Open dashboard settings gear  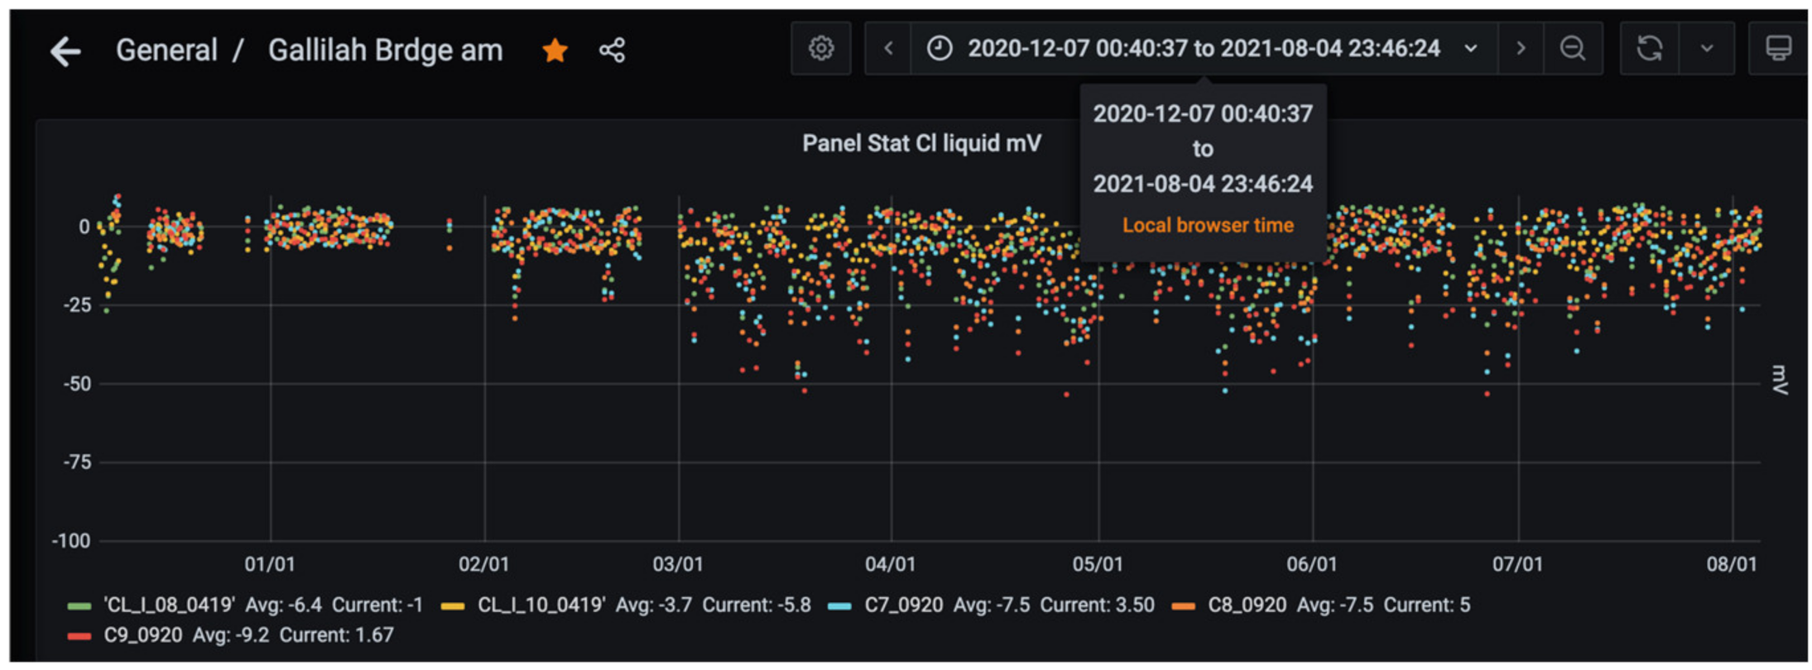[x=820, y=49]
